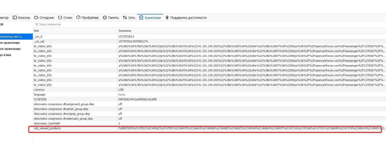Sort by the Значение column header
Image resolution: width=386 pixels, height=144 pixels.
point(252,31)
